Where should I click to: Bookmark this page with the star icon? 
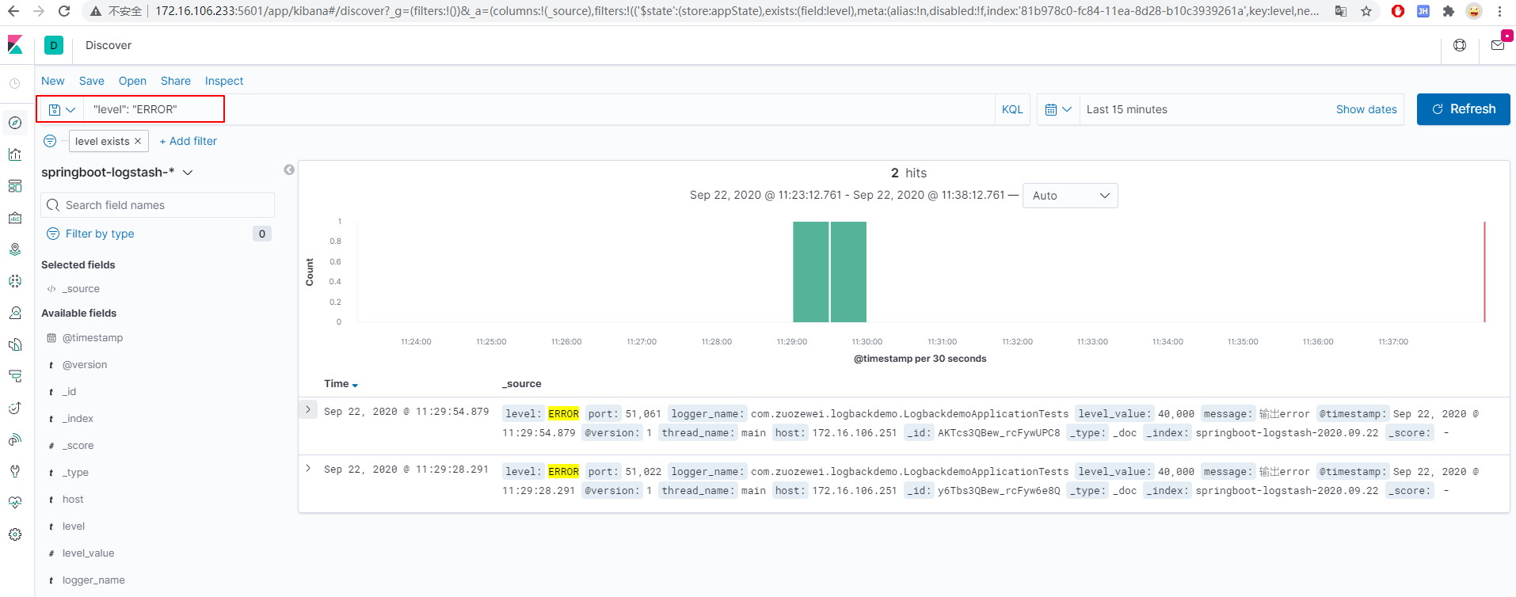1366,11
